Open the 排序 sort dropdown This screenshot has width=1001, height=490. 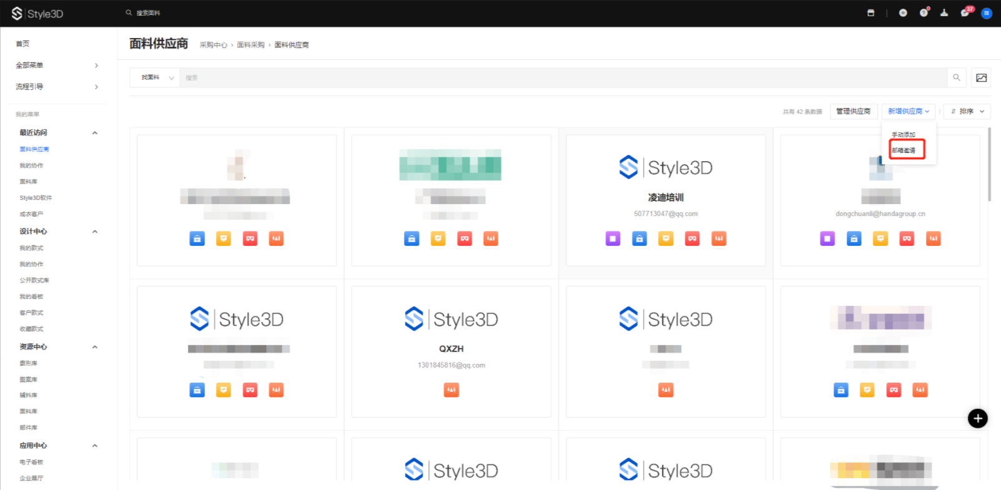pos(967,112)
